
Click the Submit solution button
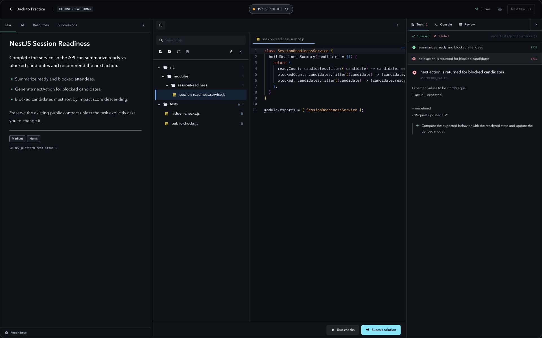(x=381, y=330)
